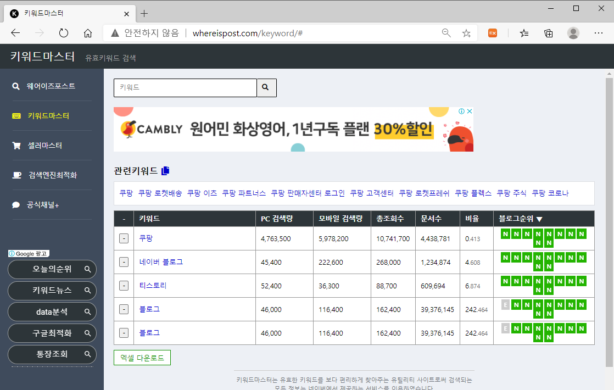Click the 통장조회 ad button

point(52,354)
